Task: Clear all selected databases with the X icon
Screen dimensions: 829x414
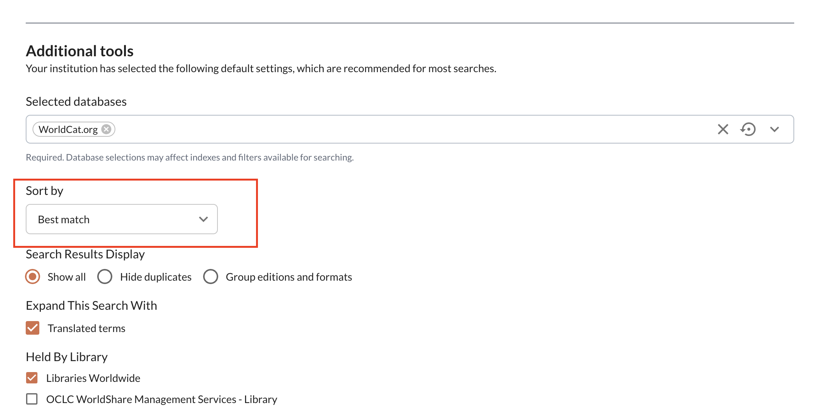Action: [x=723, y=129]
